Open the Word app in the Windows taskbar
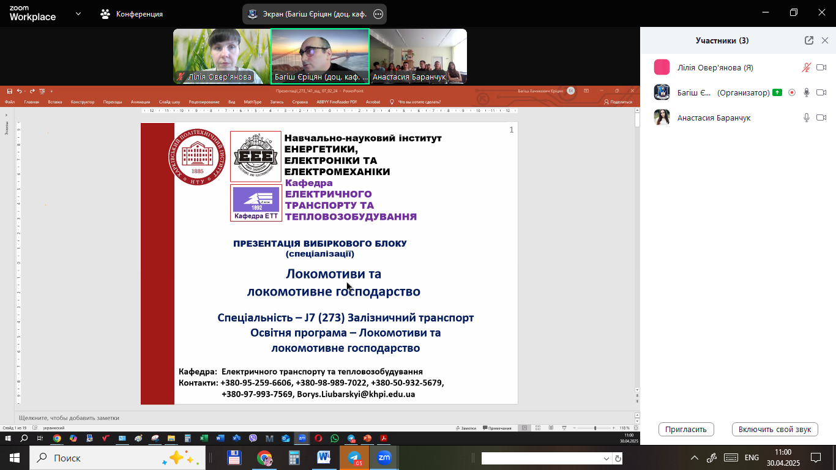836x470 pixels. click(324, 458)
